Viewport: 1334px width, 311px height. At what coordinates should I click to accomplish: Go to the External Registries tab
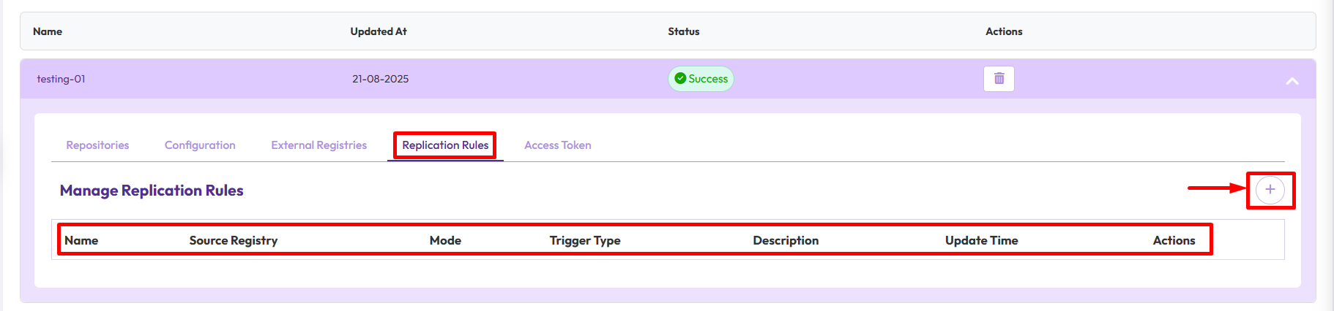pyautogui.click(x=318, y=145)
